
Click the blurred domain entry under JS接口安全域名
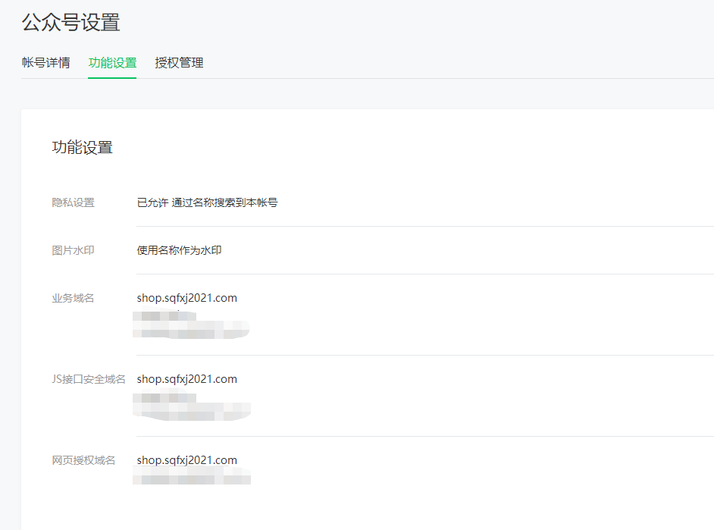point(191,406)
